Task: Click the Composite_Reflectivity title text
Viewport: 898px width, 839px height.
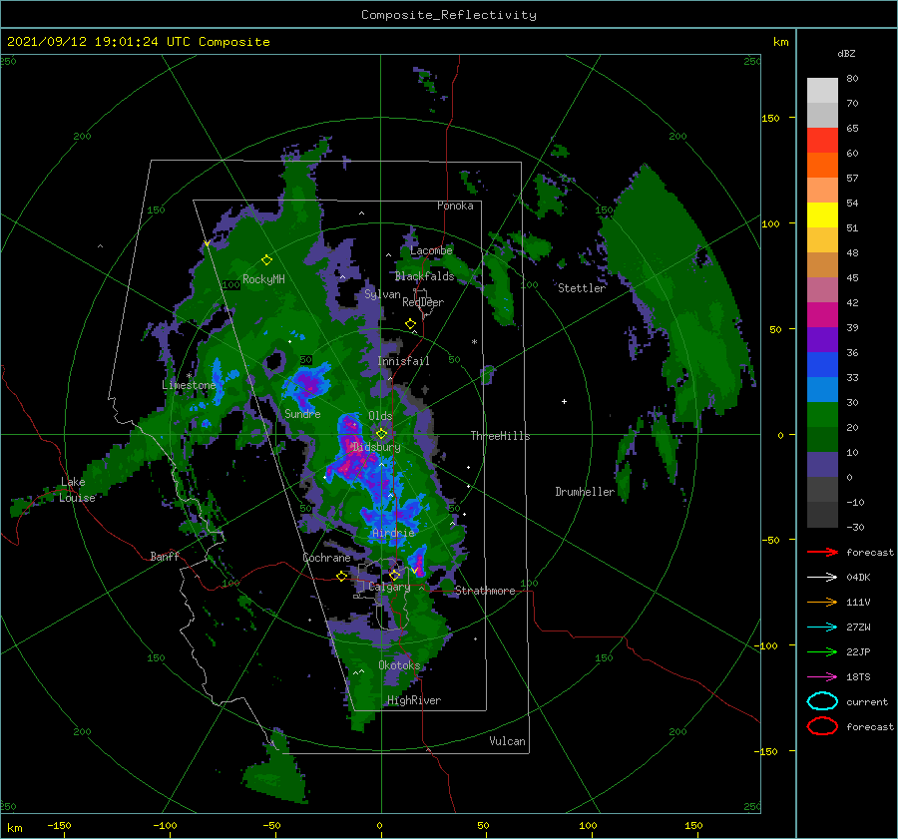Action: pos(449,15)
